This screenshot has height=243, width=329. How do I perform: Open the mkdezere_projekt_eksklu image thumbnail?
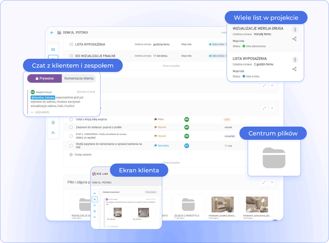(222, 205)
